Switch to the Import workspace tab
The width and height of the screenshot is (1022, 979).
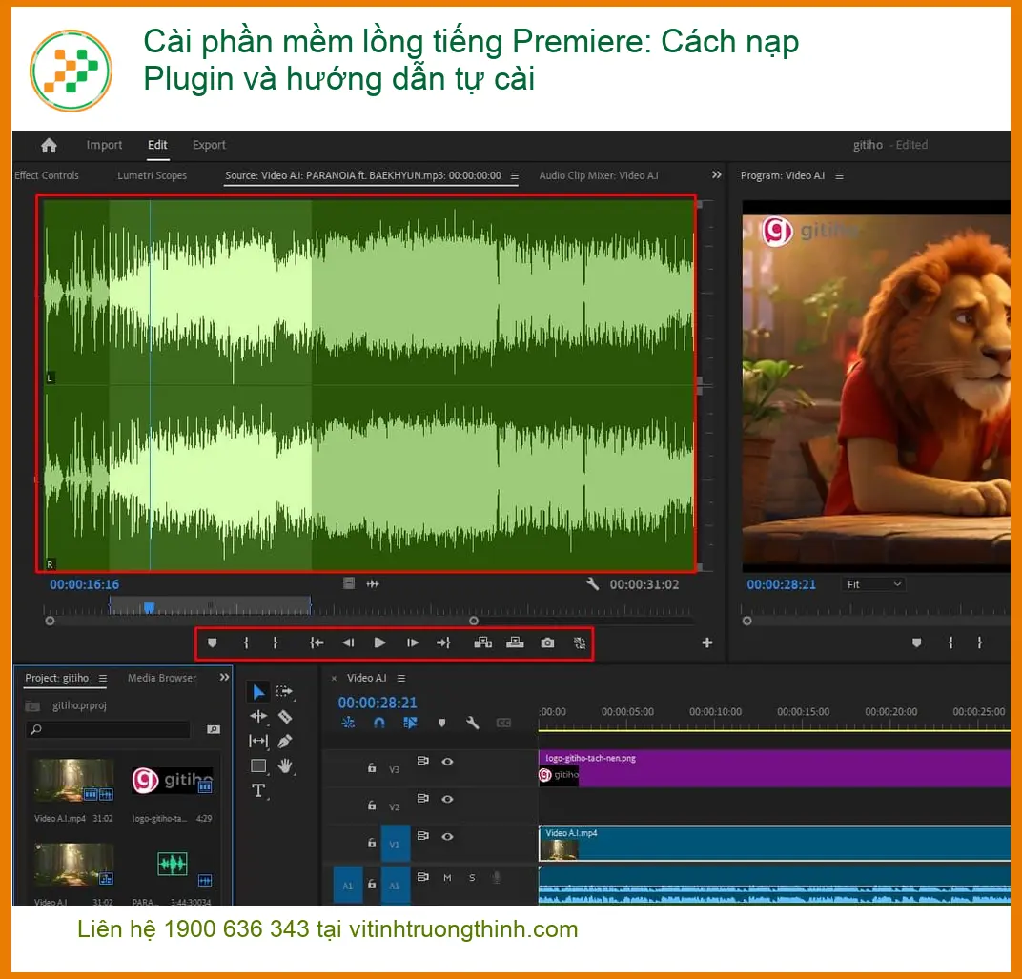click(x=104, y=145)
